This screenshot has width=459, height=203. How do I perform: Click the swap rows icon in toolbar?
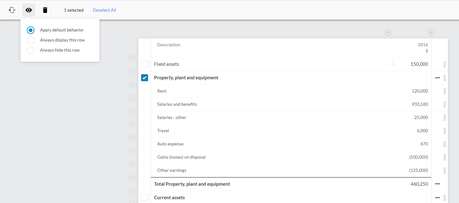(12, 10)
